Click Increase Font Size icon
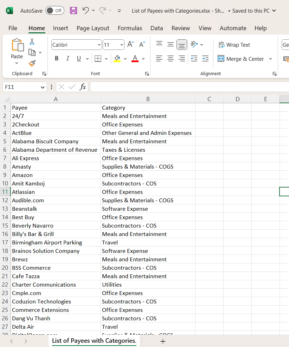 tap(131, 45)
